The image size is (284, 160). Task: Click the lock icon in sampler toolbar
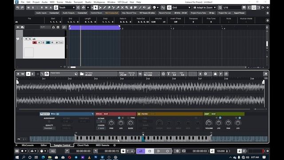[x=215, y=74]
